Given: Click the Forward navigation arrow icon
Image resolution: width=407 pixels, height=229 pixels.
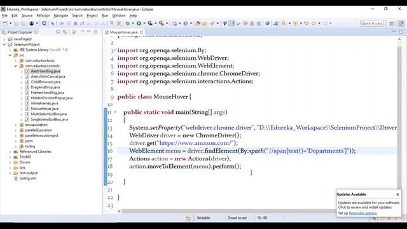Looking at the screenshot, I should [325, 24].
